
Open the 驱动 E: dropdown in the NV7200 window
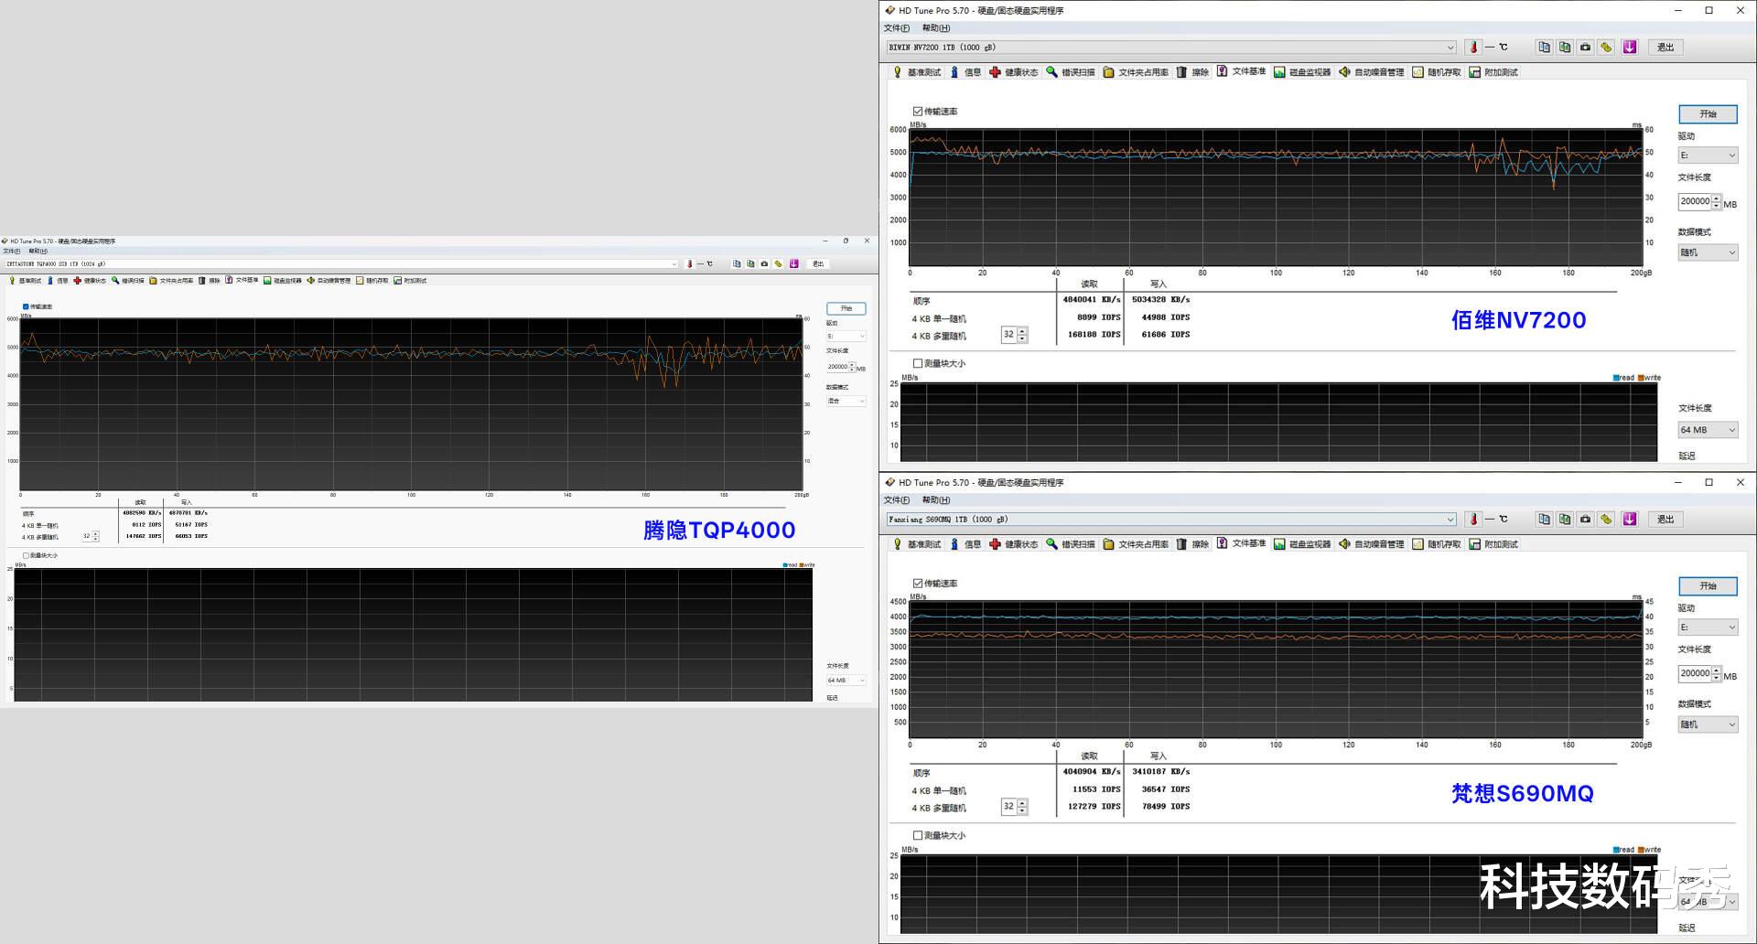pos(1708,156)
